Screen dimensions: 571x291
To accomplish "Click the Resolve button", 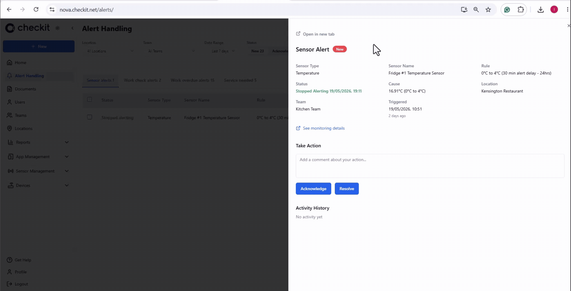I will 347,189.
